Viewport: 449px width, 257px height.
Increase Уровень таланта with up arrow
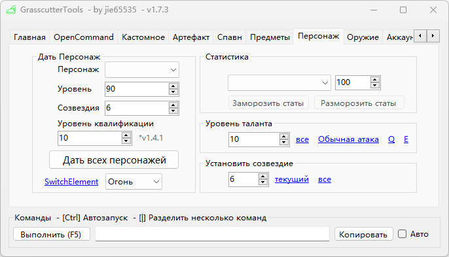pyautogui.click(x=283, y=137)
